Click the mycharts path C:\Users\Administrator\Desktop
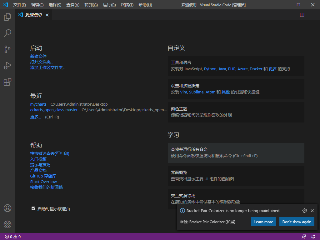The image size is (320, 240). coord(79,104)
